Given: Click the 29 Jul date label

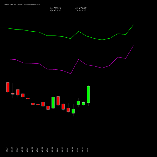Looking at the screenshot, I should [x=87, y=150].
